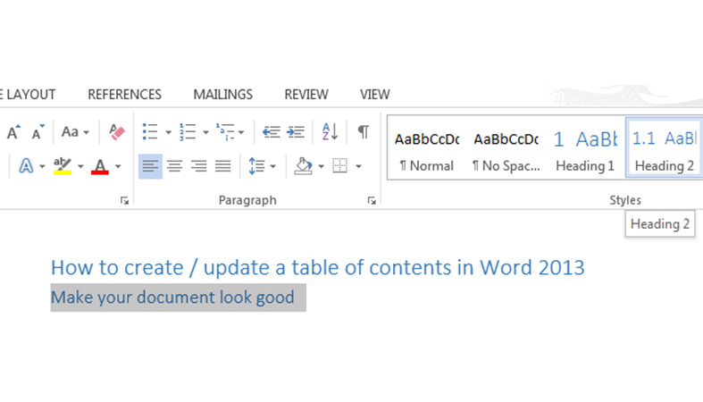
Task: Apply numbered list formatting
Action: (188, 131)
